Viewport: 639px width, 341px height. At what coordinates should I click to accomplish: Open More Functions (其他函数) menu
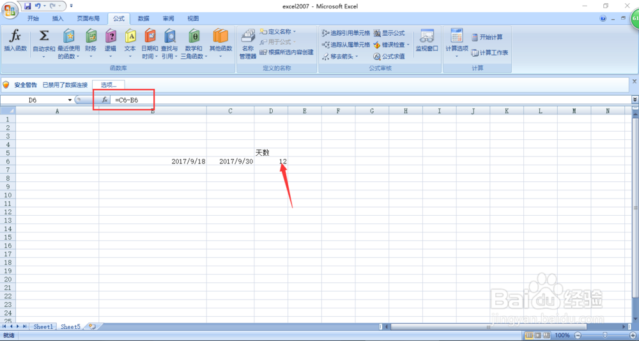click(220, 45)
